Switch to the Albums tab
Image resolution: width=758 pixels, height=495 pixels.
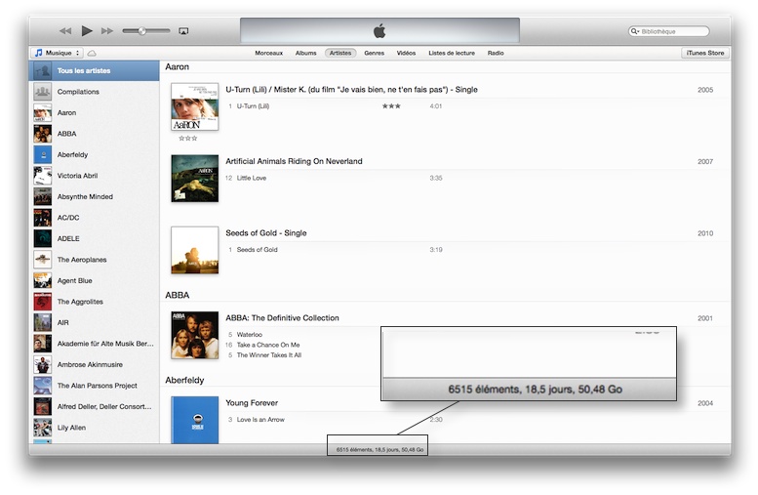(306, 53)
